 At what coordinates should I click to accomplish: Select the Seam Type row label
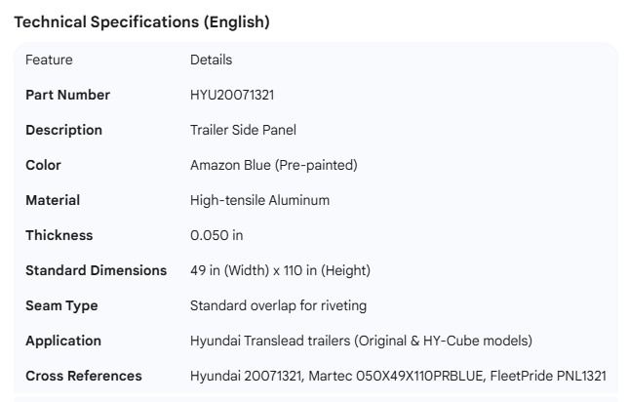tap(61, 305)
